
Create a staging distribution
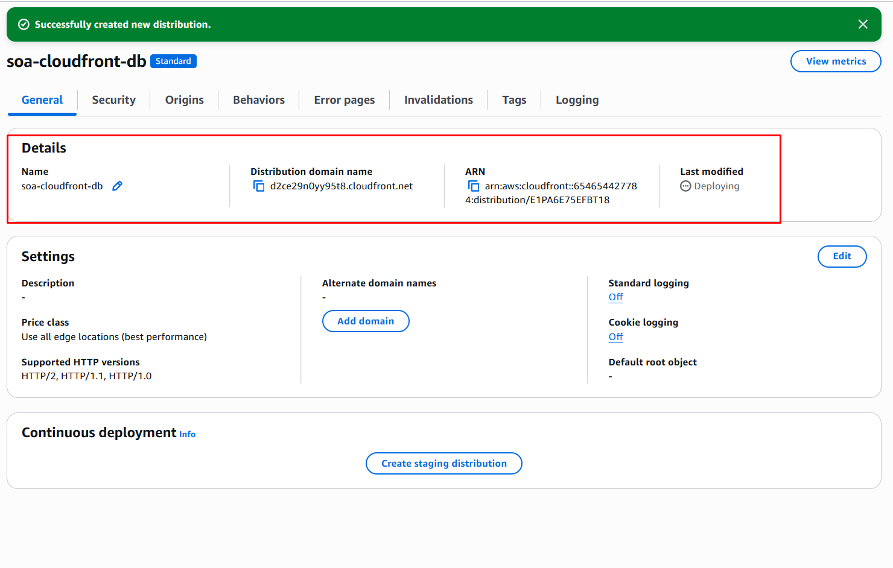point(444,464)
